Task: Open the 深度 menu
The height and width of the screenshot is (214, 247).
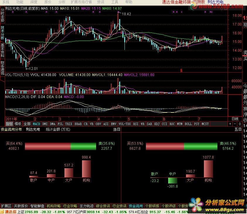Action: [34, 2]
